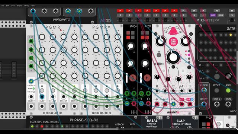This screenshot has height=134, width=238.
Task: Toggle the green GATE-SEQ RUN button
Action: tap(228, 90)
